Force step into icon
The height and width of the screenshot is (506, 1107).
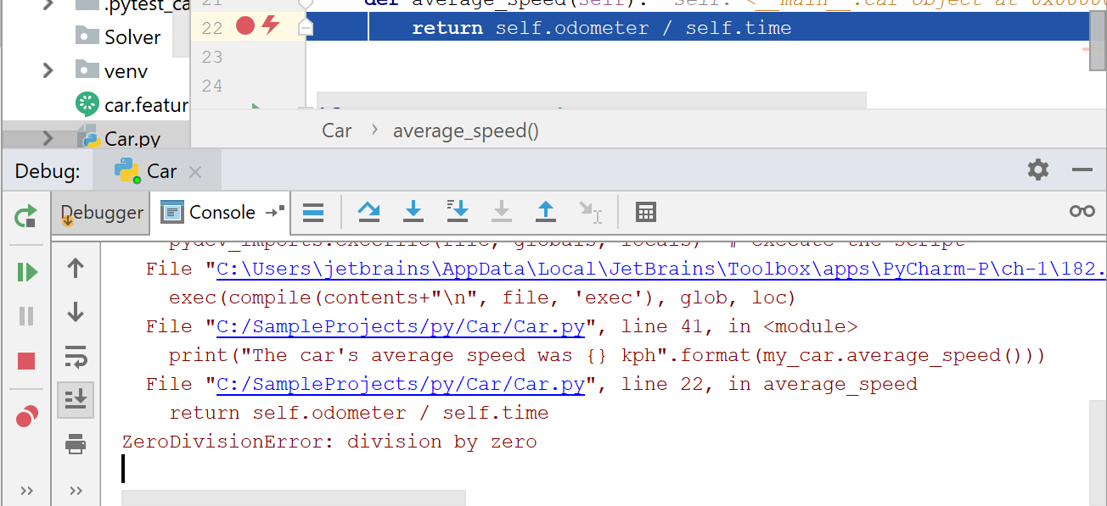tap(502, 211)
